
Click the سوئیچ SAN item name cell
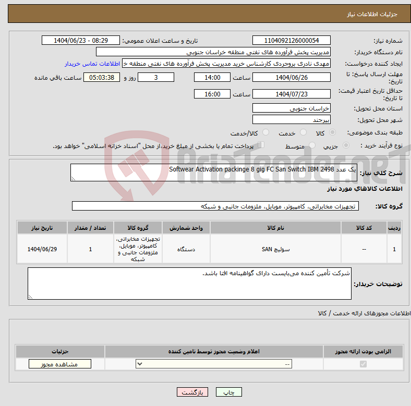click(x=275, y=249)
